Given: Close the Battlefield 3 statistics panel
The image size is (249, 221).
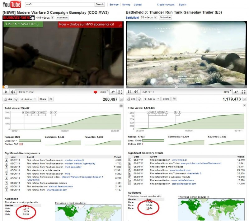Looking at the screenshot, I should click(x=244, y=106).
